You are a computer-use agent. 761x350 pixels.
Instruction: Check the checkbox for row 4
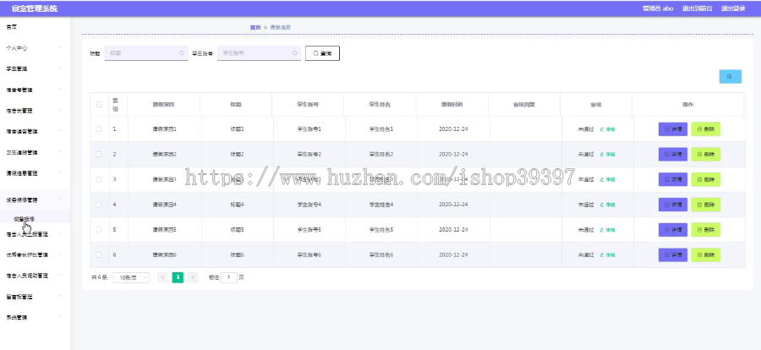[x=99, y=205]
